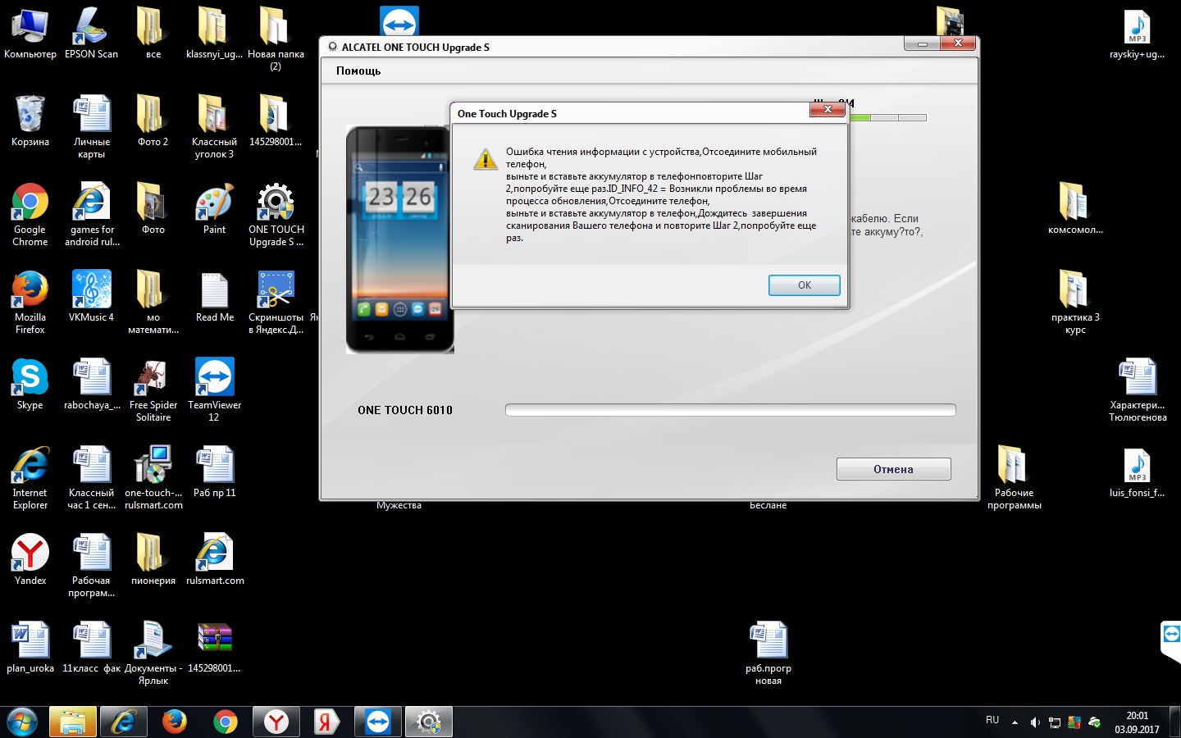Open the Помощь menu
The height and width of the screenshot is (738, 1181).
[358, 71]
